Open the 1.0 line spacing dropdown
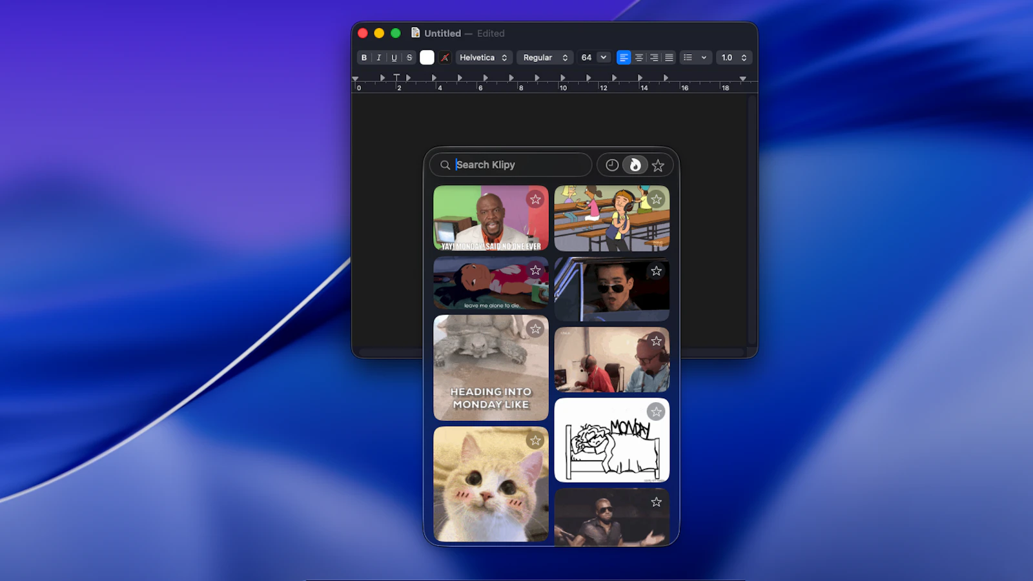The image size is (1033, 581). pos(734,57)
